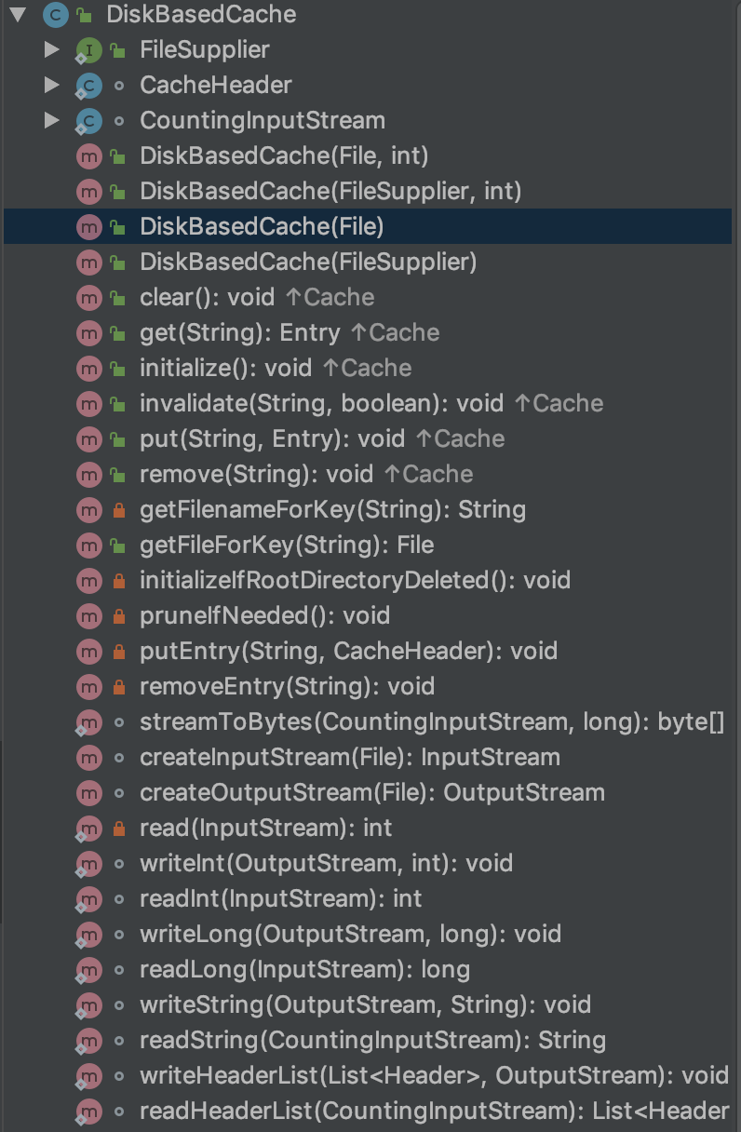Viewport: 741px width, 1132px height.
Task: Click the FileSupplier interface icon
Action: click(88, 50)
